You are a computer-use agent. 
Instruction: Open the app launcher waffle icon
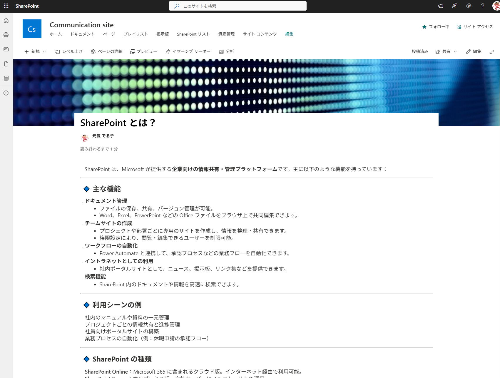coord(6,6)
